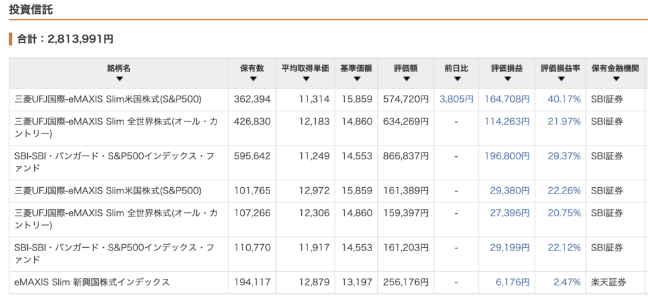Sort by 評価損益 column arrow
This screenshot has height=301, width=648.
click(x=507, y=79)
